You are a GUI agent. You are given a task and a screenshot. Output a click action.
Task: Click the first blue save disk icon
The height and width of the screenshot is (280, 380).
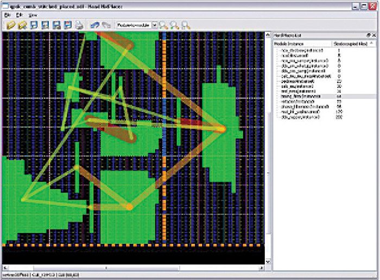34,25
